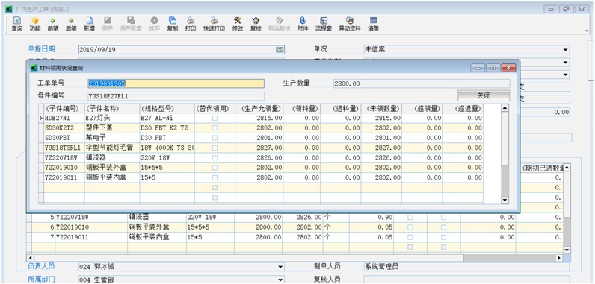Click background grid vertical scrollbar down arrow
This screenshot has width=595, height=284.
pyautogui.click(x=567, y=250)
